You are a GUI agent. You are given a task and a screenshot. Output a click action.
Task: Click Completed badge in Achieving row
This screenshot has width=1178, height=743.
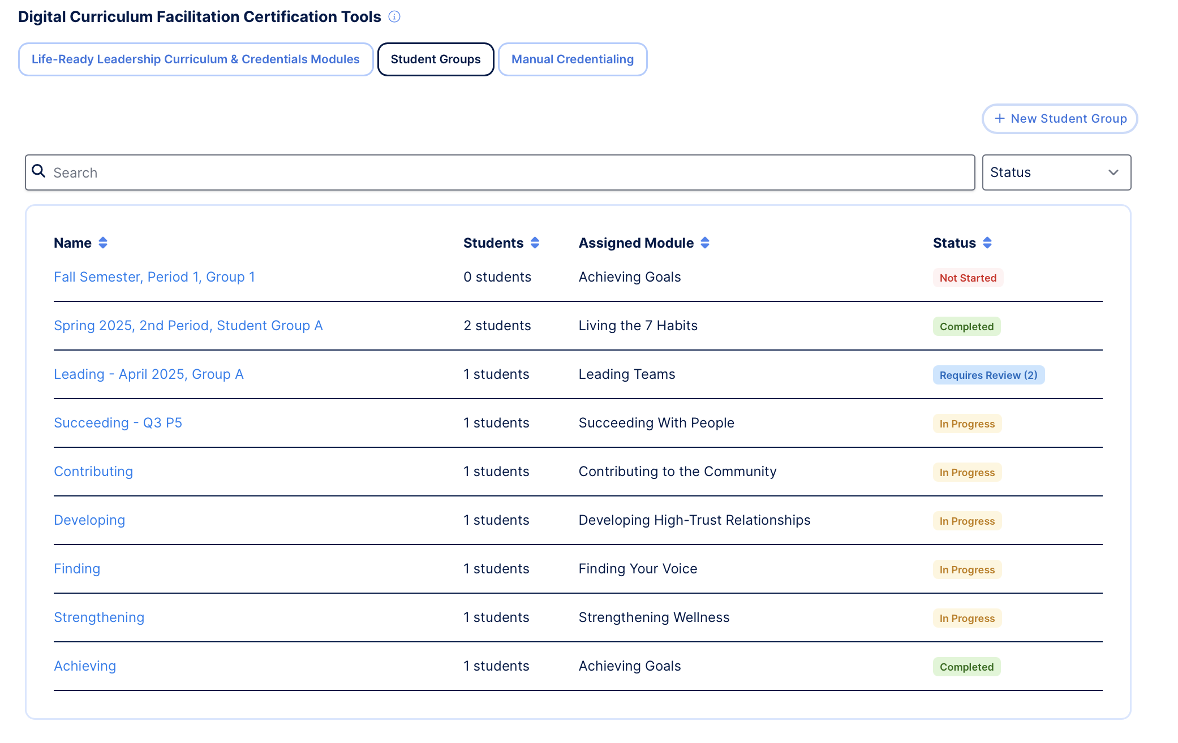[966, 667]
